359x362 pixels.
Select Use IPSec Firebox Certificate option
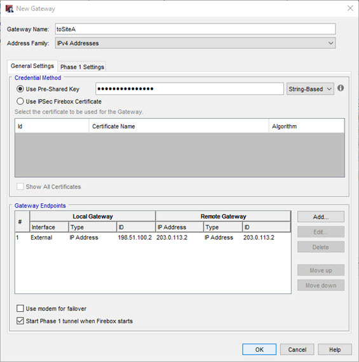pos(20,102)
